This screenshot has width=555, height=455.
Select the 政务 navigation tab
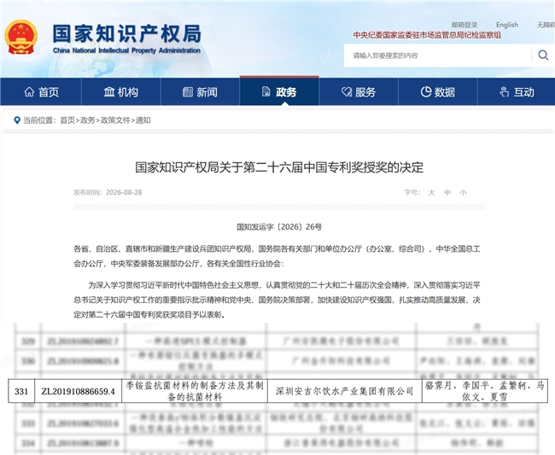pos(279,92)
